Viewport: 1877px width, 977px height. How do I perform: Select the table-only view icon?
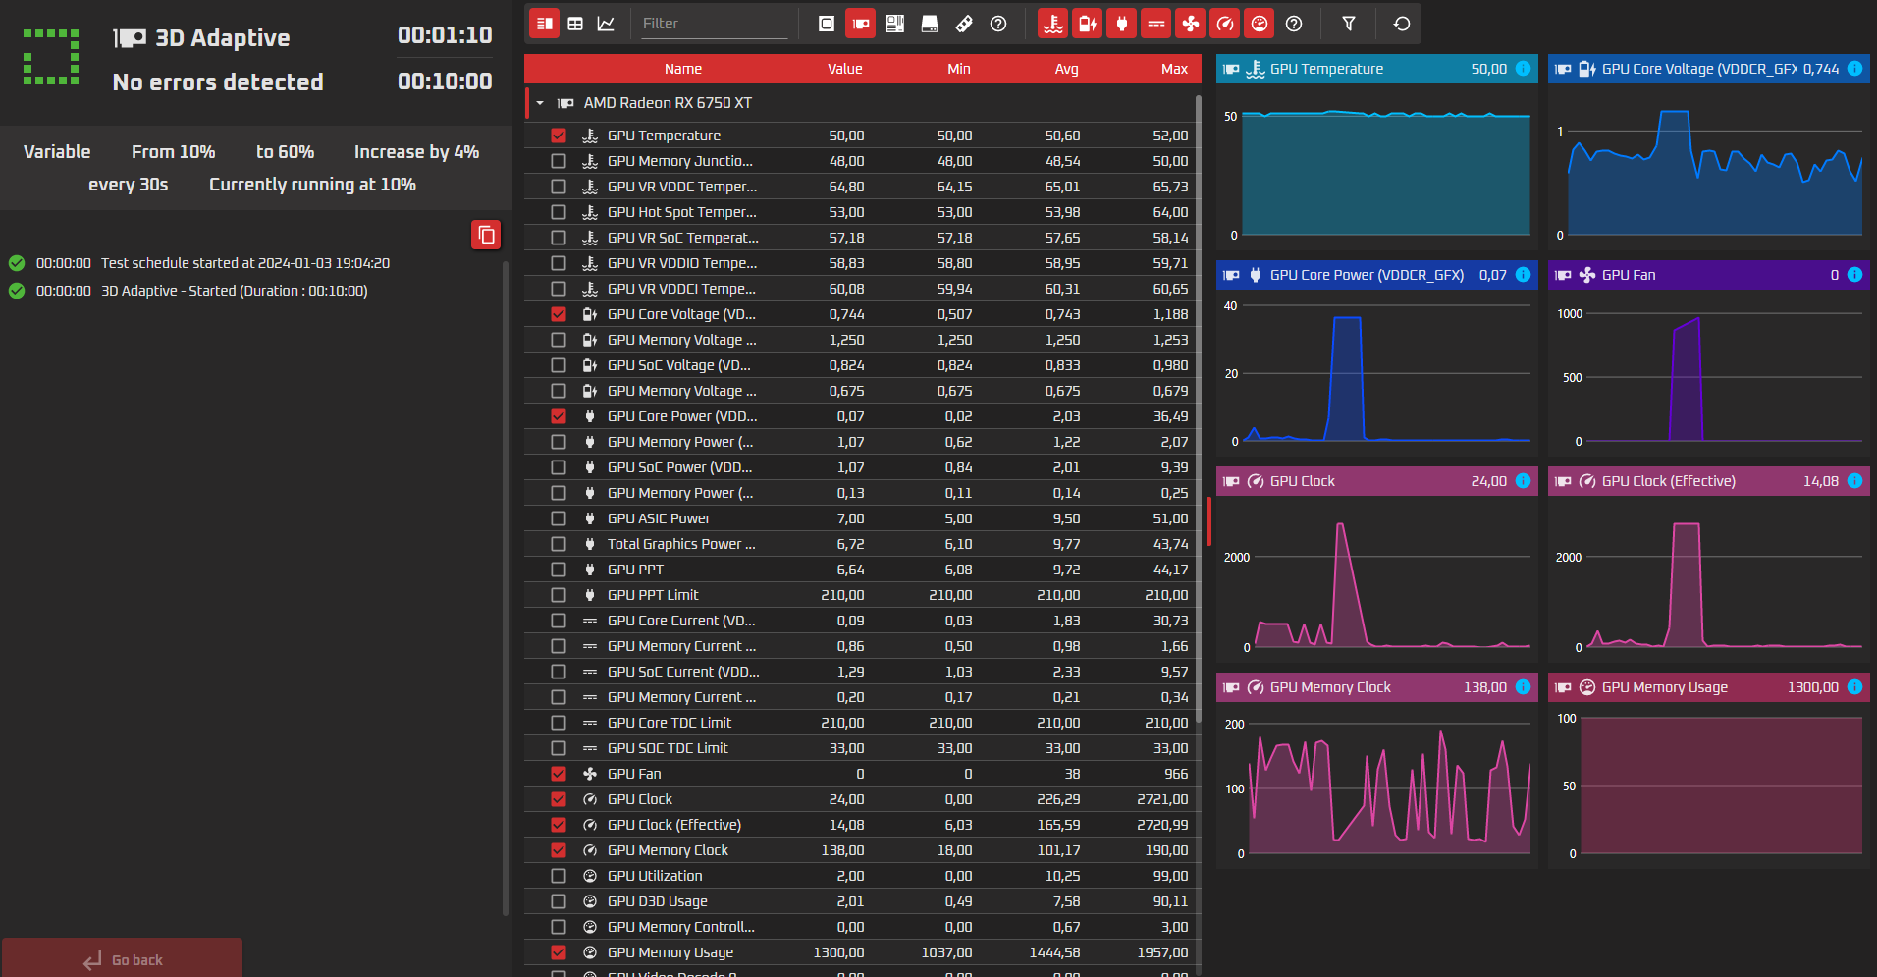(575, 24)
